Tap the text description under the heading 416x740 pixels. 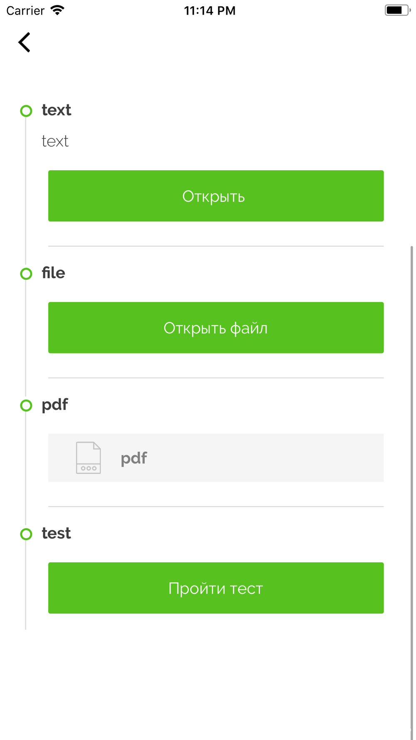click(55, 141)
